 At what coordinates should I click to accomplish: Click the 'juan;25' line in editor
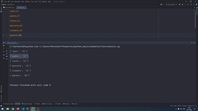coord(14,11)
